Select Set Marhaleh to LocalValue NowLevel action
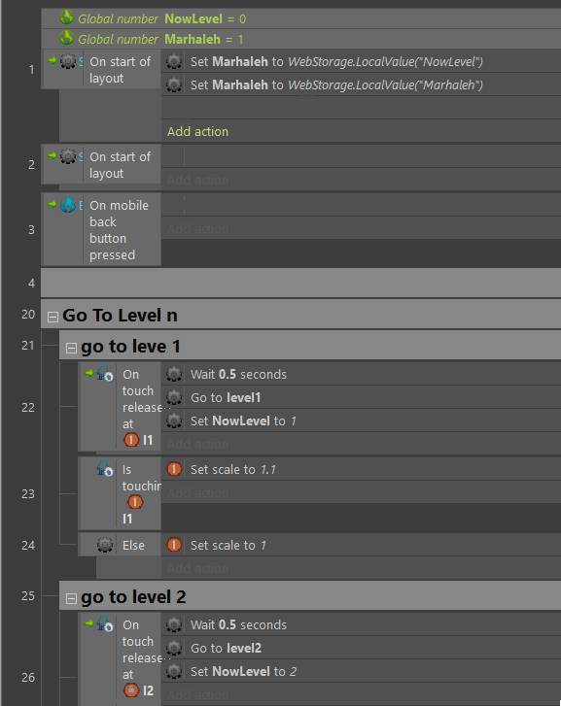This screenshot has width=561, height=706. [x=362, y=62]
